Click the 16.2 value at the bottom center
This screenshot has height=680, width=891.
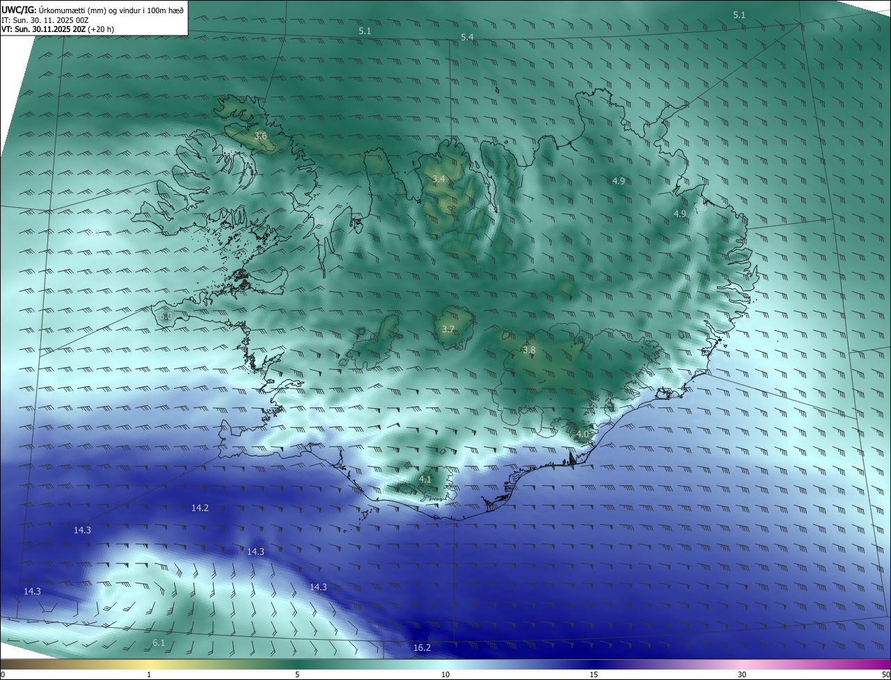422,648
